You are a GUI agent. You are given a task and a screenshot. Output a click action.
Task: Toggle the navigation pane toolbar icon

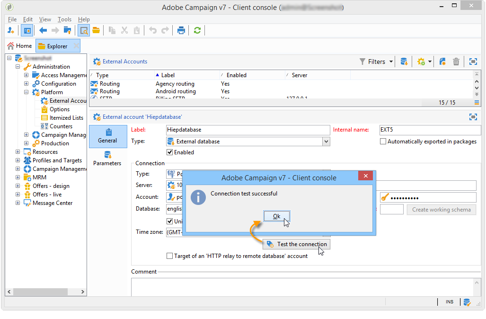tap(27, 30)
